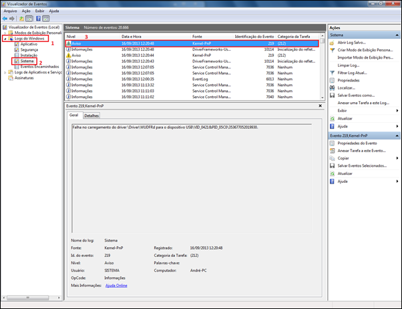The height and width of the screenshot is (309, 402).
Task: Select Sistema log in tree
Action: pyautogui.click(x=27, y=61)
